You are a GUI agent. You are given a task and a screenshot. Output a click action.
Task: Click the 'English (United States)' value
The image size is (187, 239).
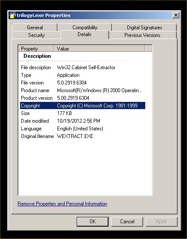click(x=80, y=129)
